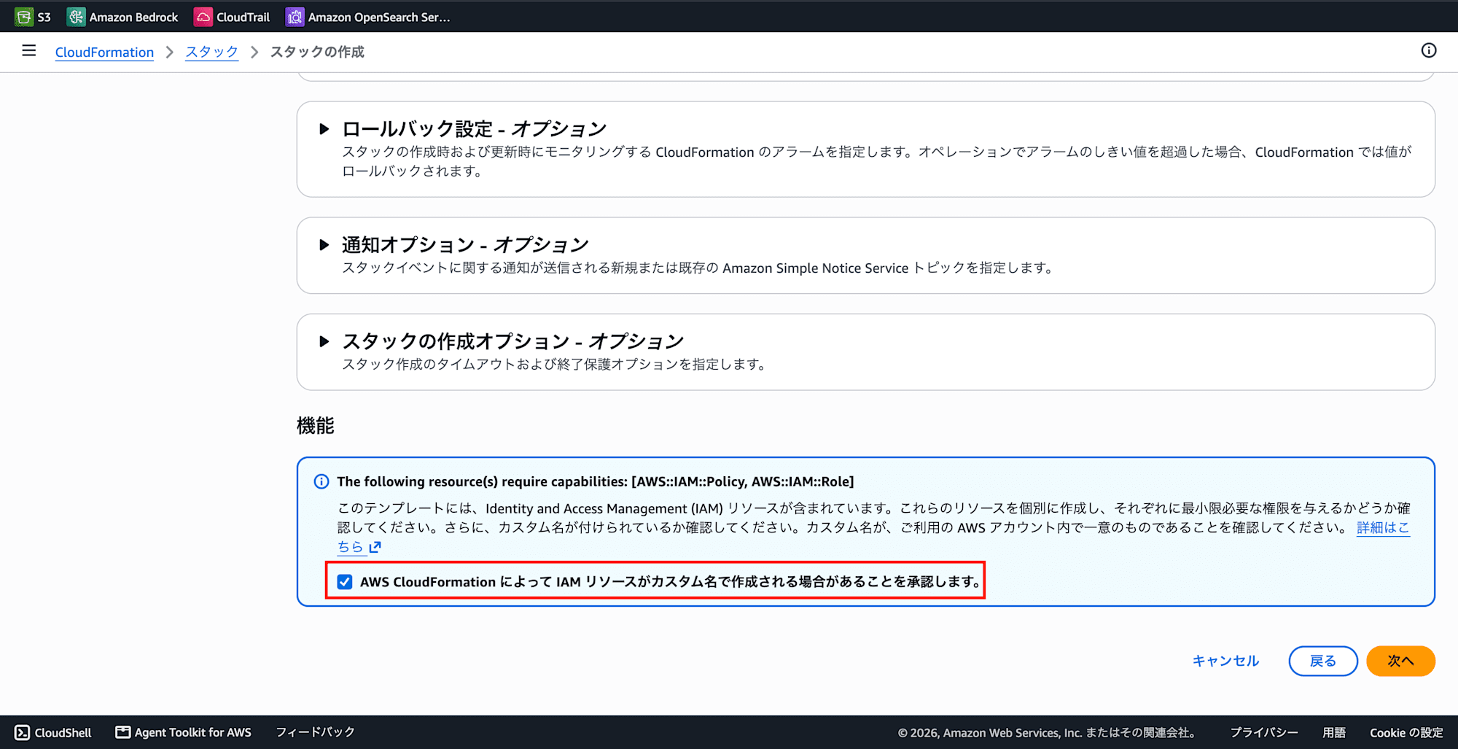Image resolution: width=1458 pixels, height=749 pixels.
Task: Open the CloudTrail shortcut icon
Action: coord(203,17)
